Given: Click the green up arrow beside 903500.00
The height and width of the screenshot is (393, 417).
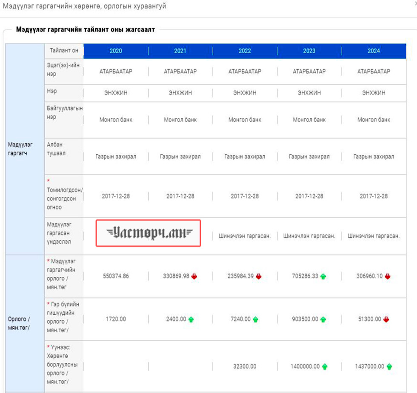Looking at the screenshot, I should click(x=323, y=319).
